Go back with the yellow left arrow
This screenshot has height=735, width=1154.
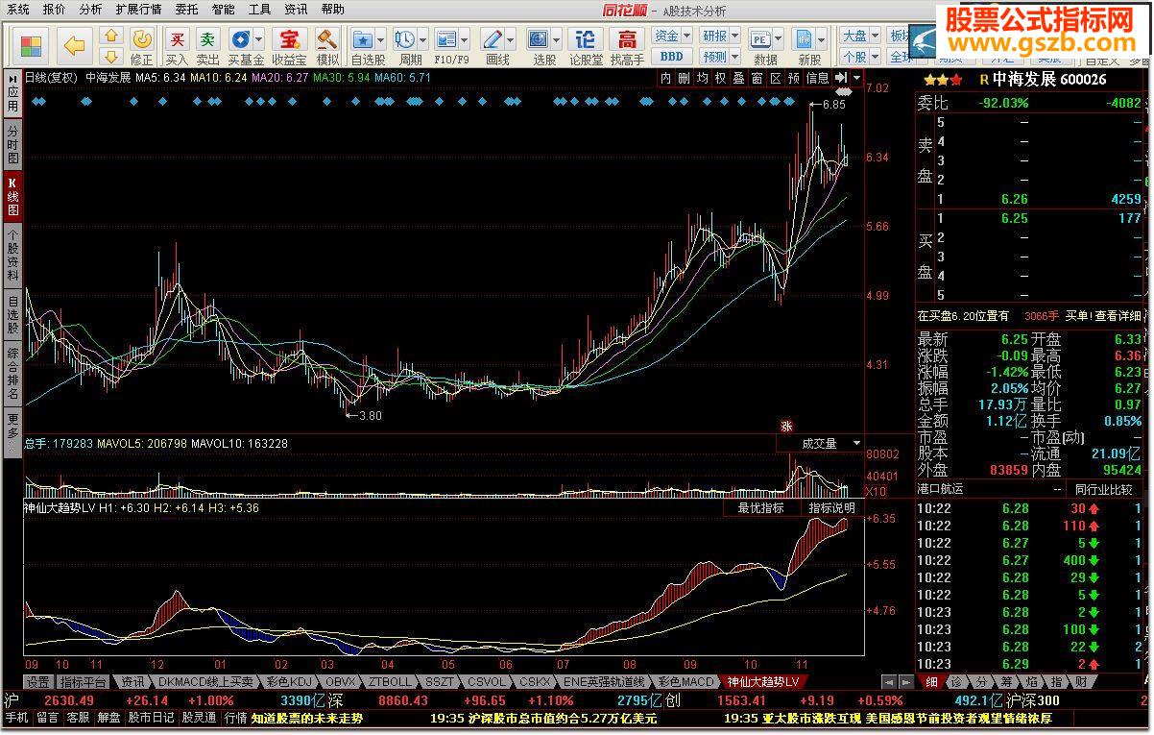75,45
